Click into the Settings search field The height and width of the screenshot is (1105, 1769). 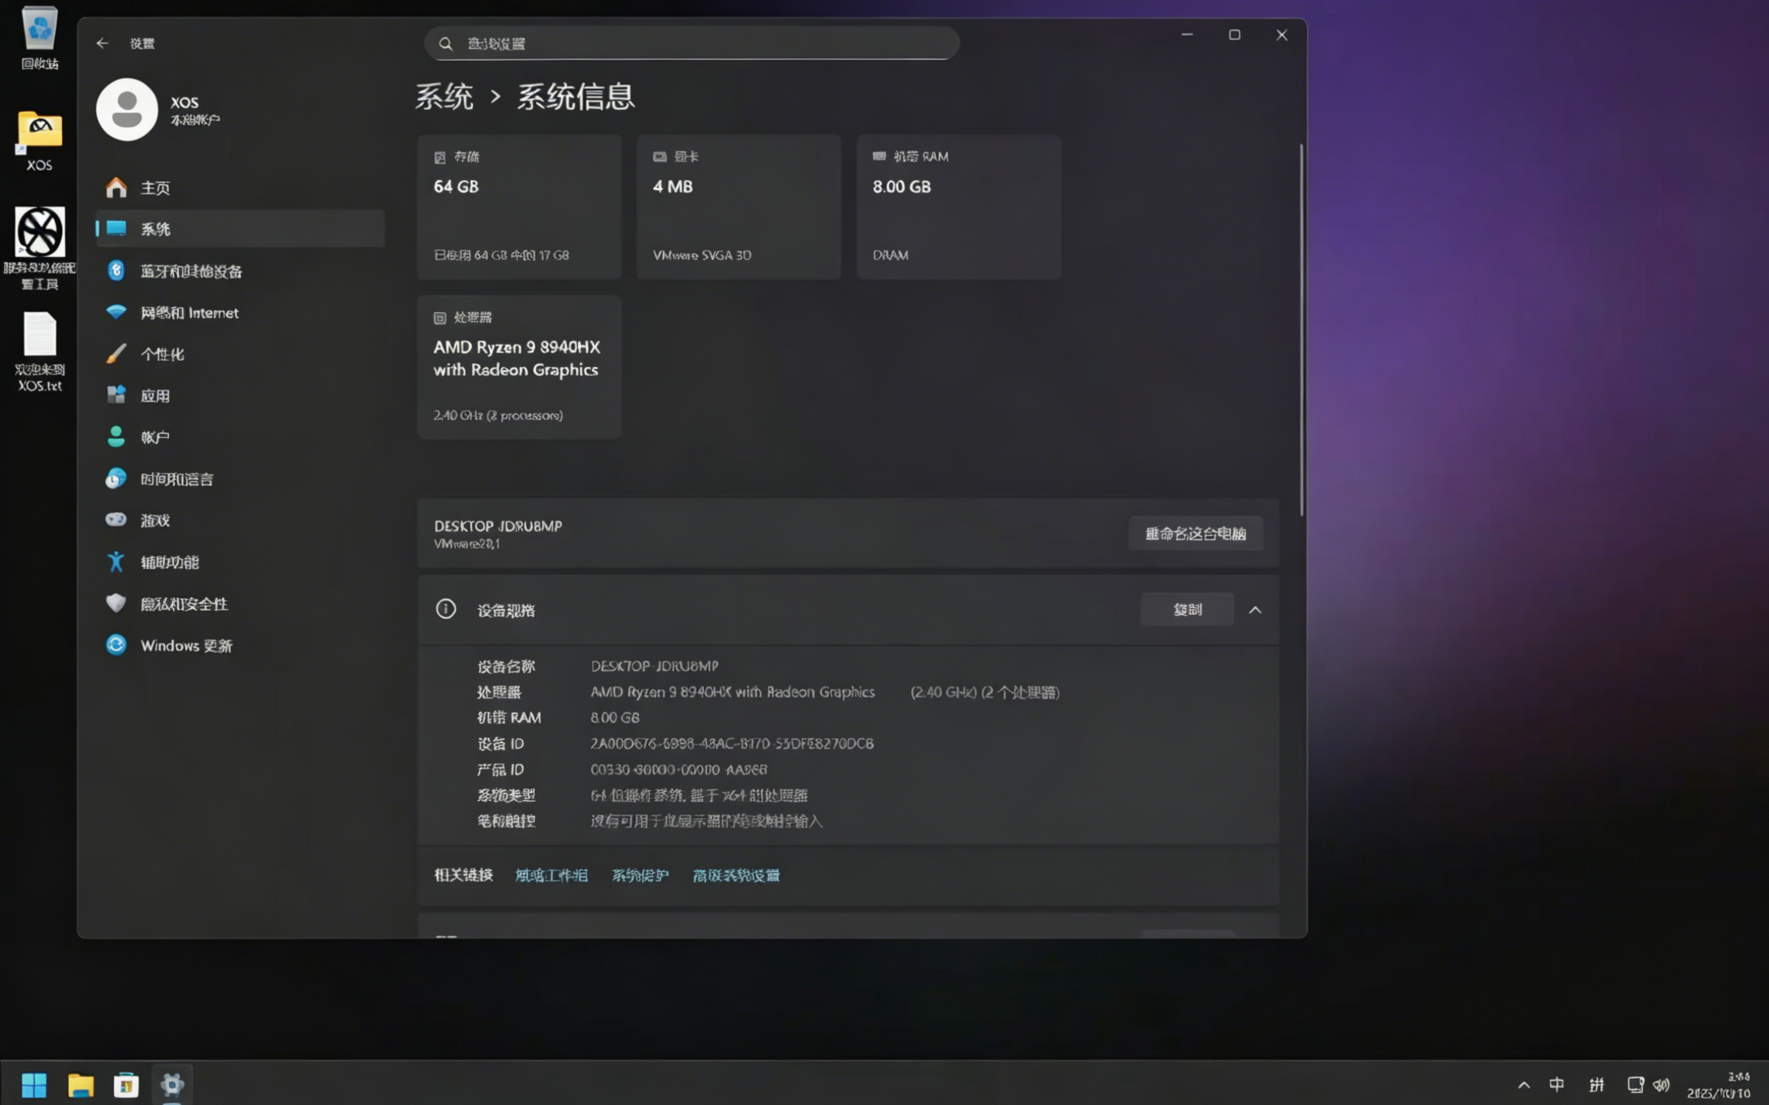[691, 44]
